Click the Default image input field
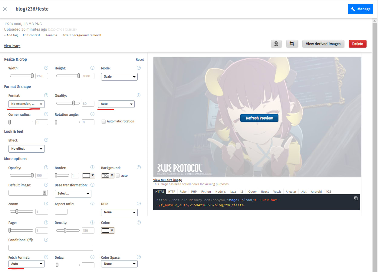 [28, 193]
